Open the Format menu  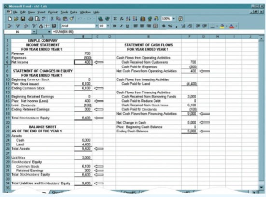point(53,12)
